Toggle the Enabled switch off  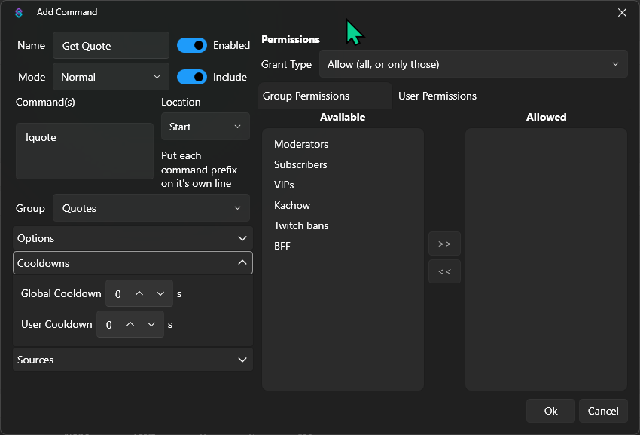pos(192,45)
